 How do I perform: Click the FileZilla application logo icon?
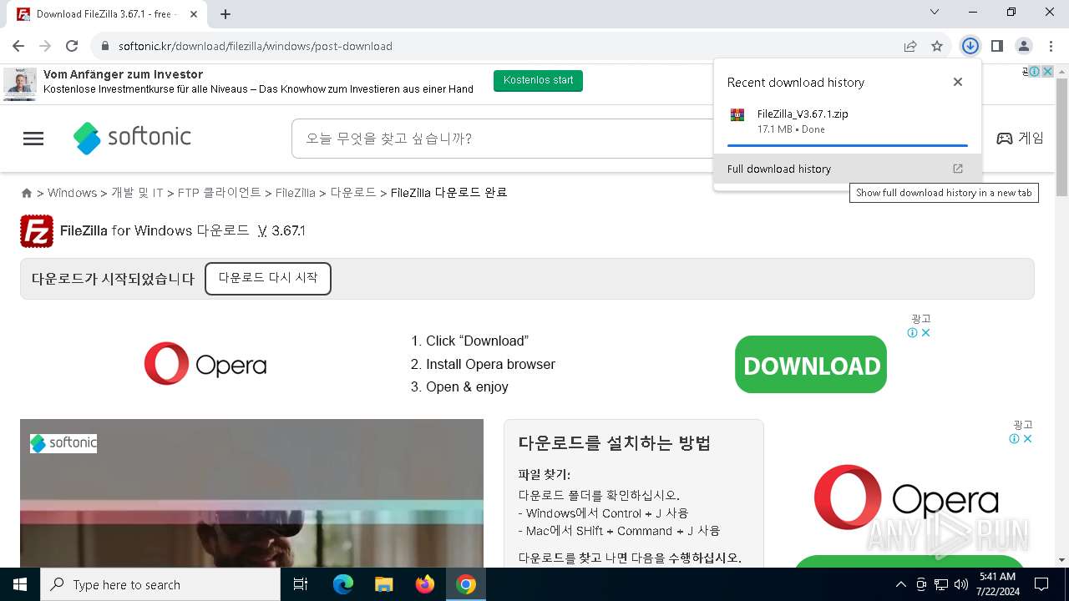pos(37,231)
